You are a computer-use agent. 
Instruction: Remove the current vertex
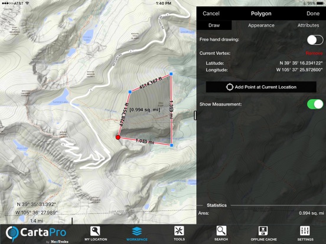pos(314,53)
